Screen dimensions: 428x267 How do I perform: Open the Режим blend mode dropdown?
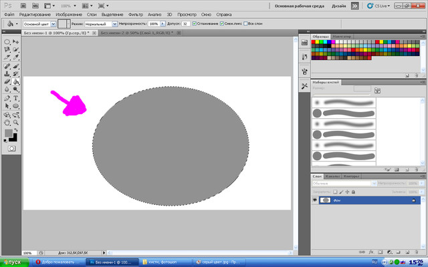[x=102, y=23]
